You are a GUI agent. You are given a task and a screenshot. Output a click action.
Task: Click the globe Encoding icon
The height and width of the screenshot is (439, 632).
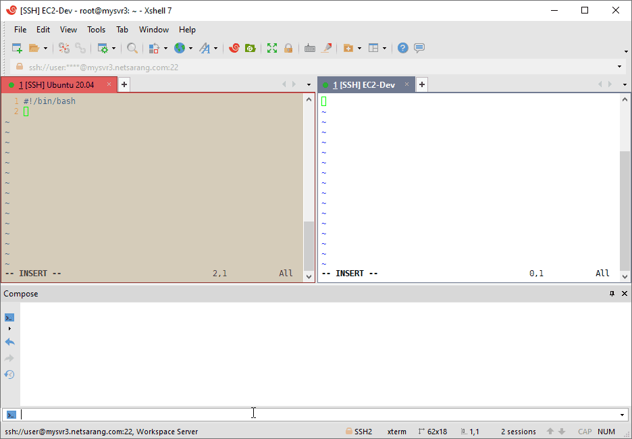click(x=180, y=49)
